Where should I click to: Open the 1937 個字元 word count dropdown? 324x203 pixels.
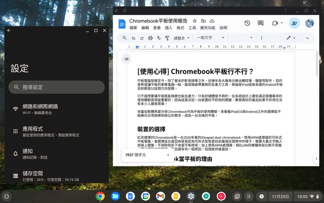pos(148,155)
